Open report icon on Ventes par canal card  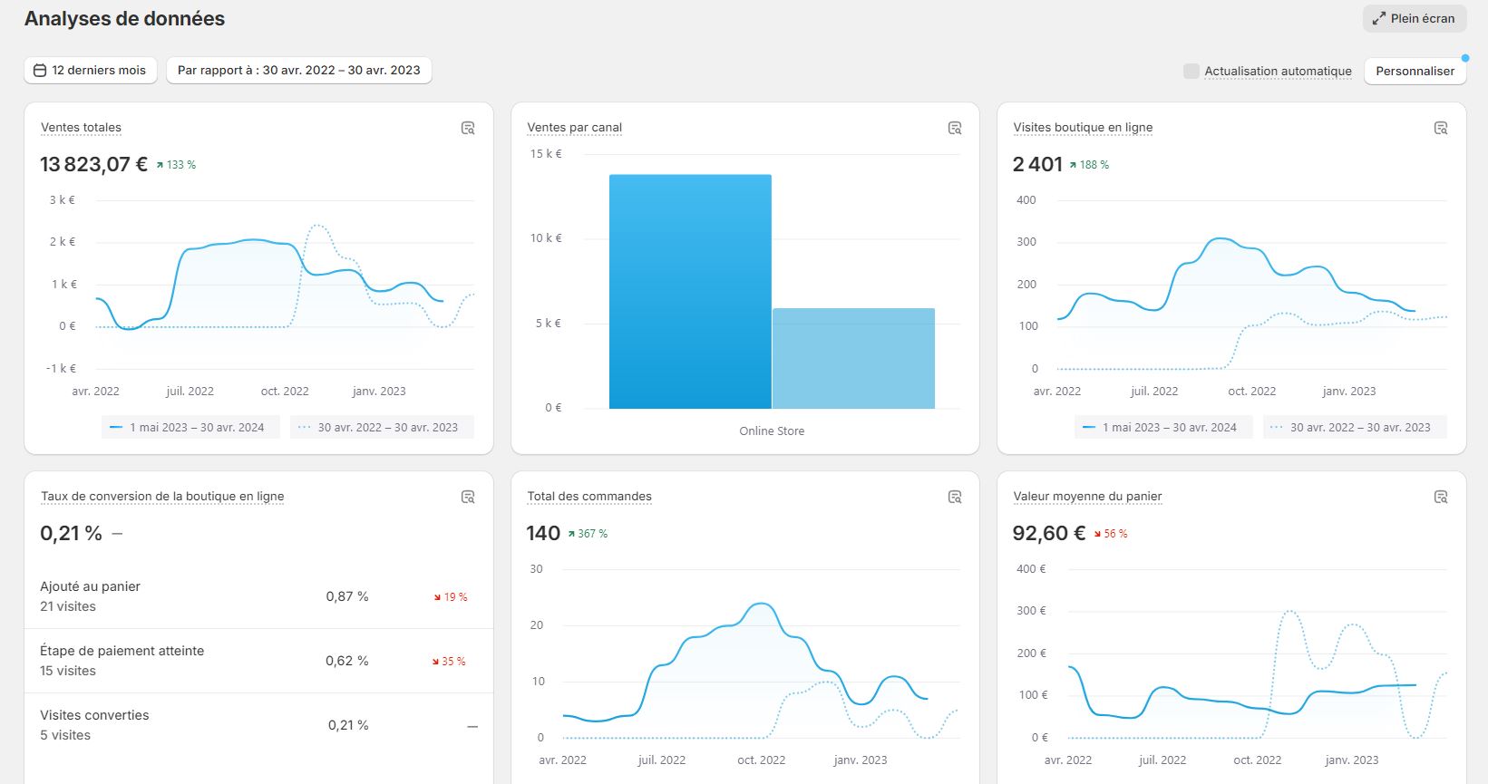[x=955, y=128]
